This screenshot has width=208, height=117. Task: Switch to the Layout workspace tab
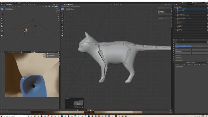point(19,3)
